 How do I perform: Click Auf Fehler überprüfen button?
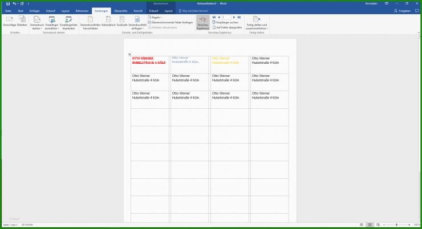pos(227,27)
